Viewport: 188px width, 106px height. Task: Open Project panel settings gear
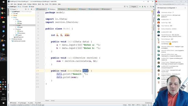[x=31, y=9]
